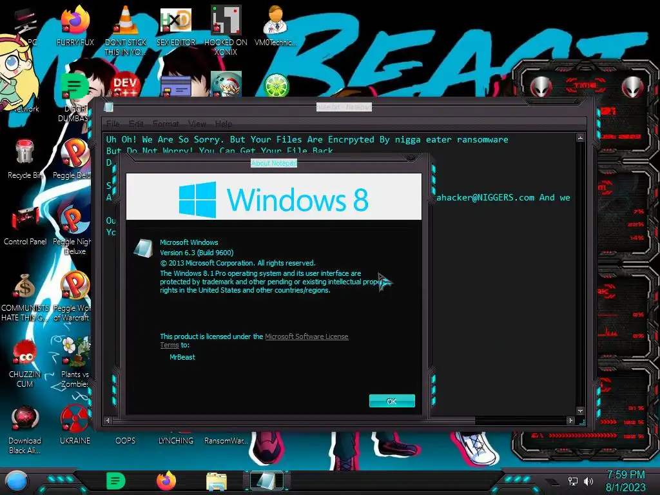Click the Notepad window title icon

[108, 107]
